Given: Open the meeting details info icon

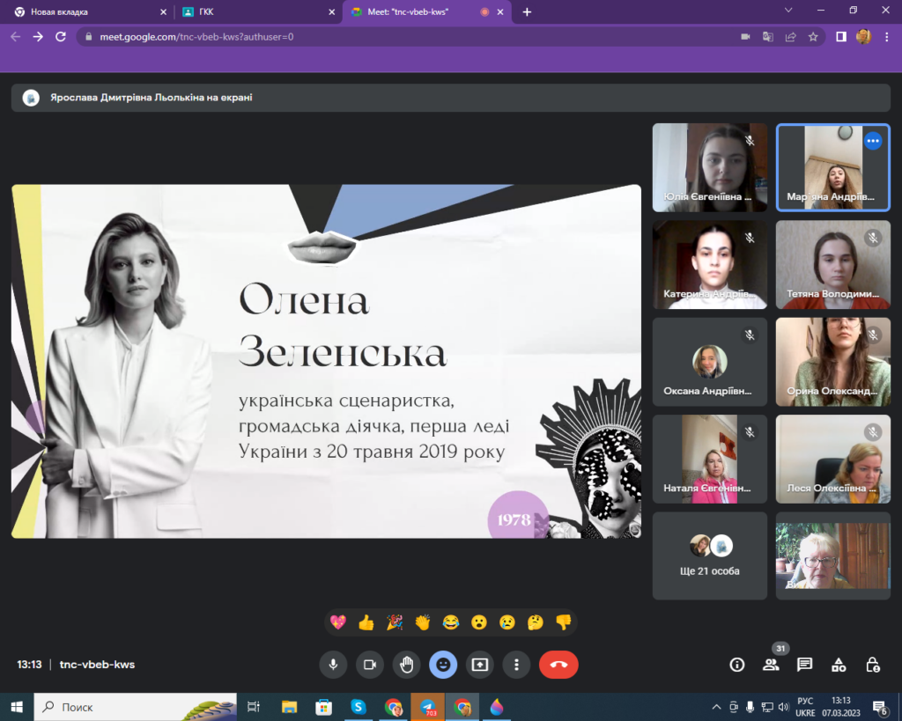Looking at the screenshot, I should pyautogui.click(x=738, y=665).
